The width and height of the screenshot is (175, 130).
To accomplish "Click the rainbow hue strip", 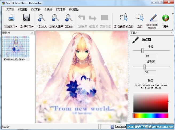I will click(151, 116).
